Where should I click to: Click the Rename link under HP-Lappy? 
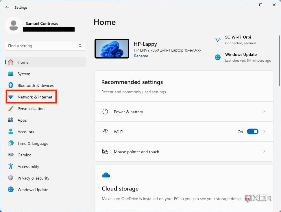[141, 56]
